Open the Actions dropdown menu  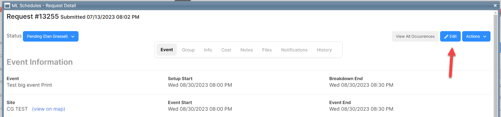pyautogui.click(x=476, y=36)
